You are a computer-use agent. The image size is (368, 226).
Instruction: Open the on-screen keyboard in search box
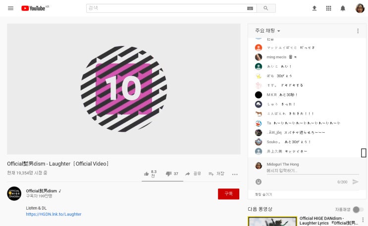click(x=250, y=8)
